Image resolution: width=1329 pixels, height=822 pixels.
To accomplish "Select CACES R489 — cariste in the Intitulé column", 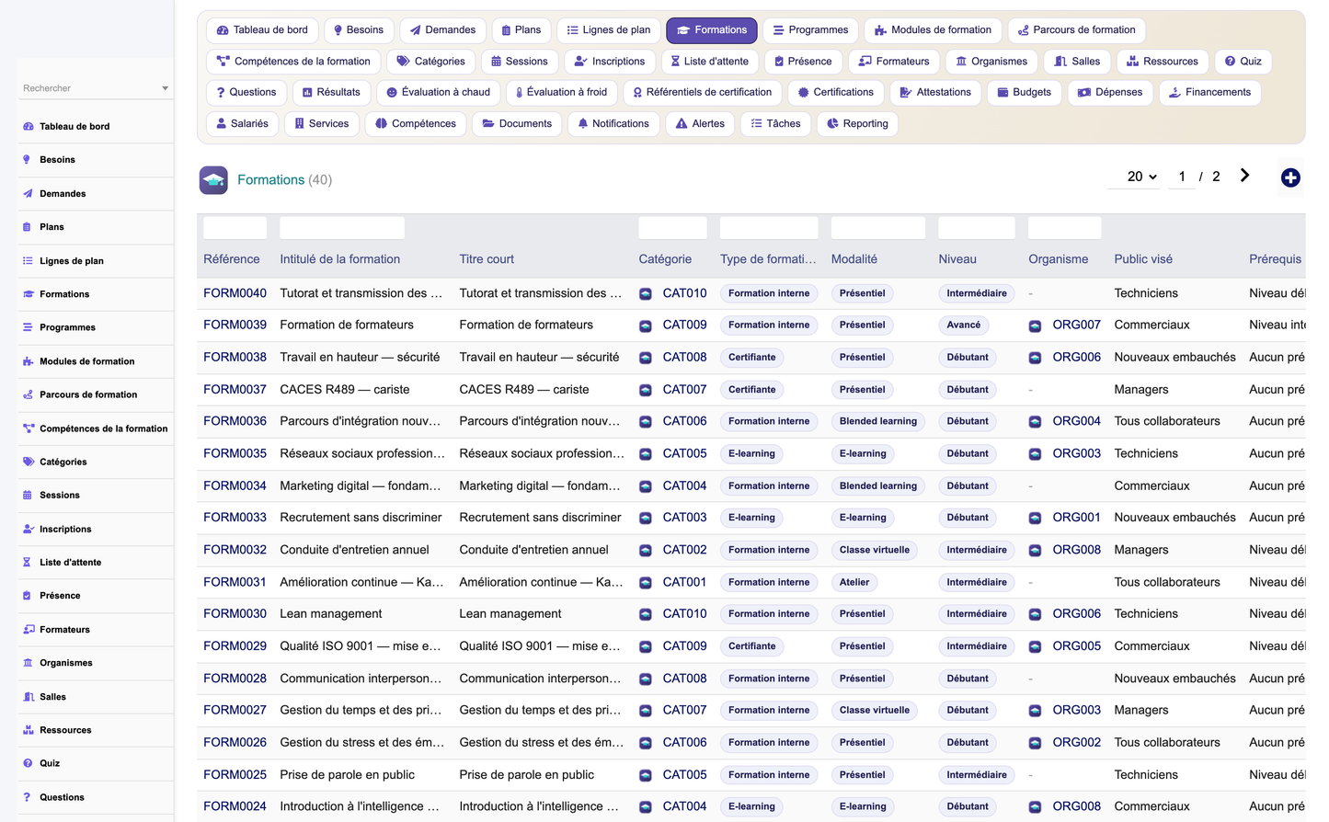I will click(345, 390).
